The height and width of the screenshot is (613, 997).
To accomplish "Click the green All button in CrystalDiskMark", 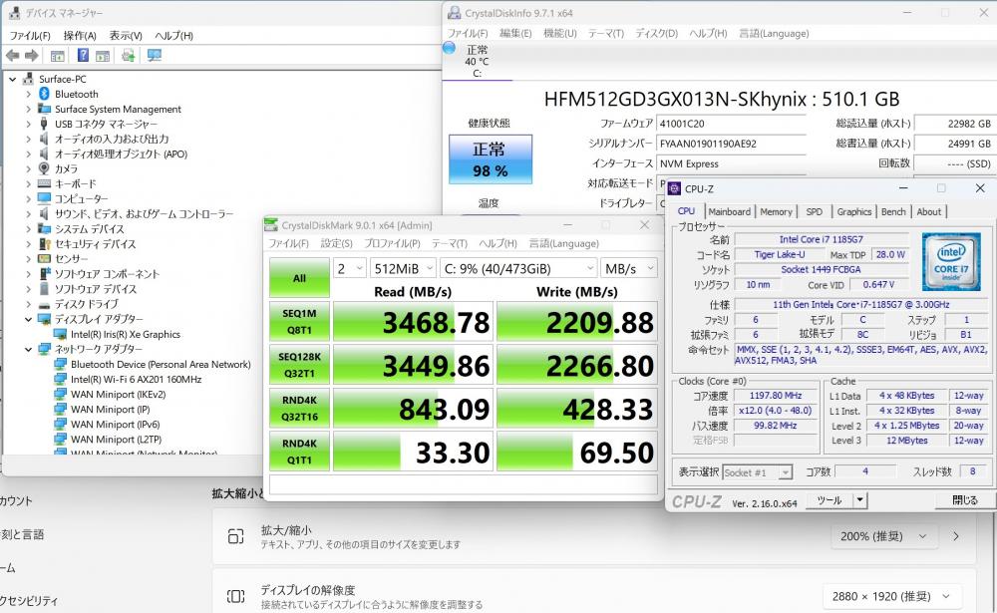I will [x=299, y=278].
